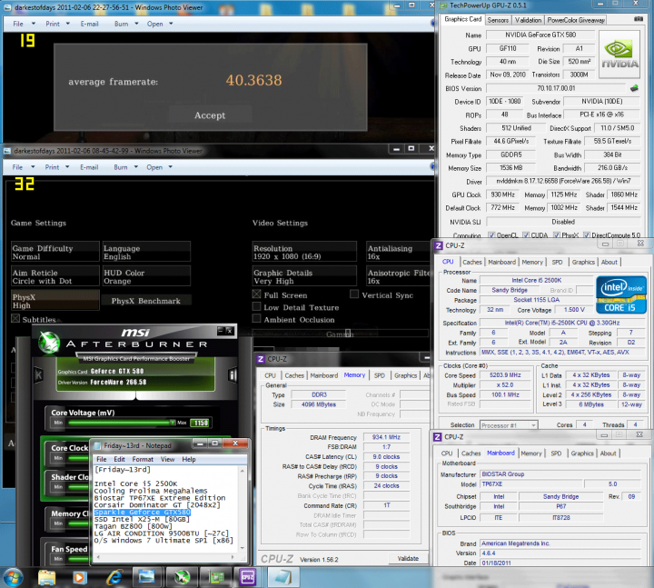Switch to GPU-Z Validation tab

point(528,20)
